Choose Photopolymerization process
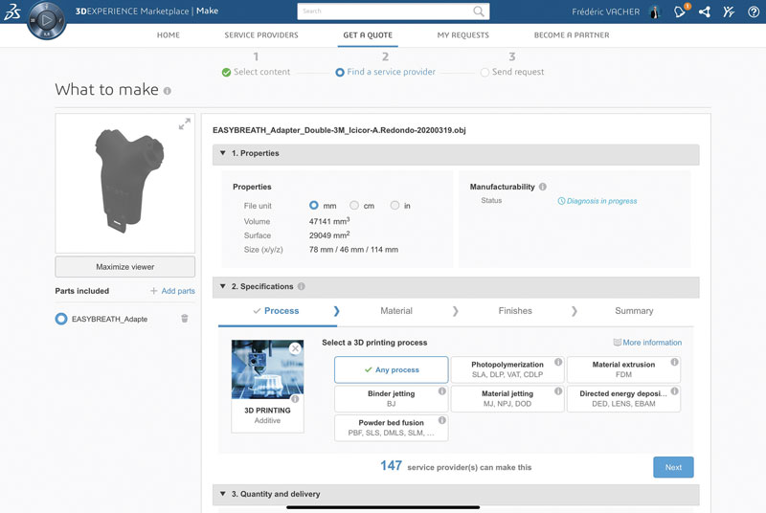Image resolution: width=766 pixels, height=513 pixels. [x=507, y=369]
